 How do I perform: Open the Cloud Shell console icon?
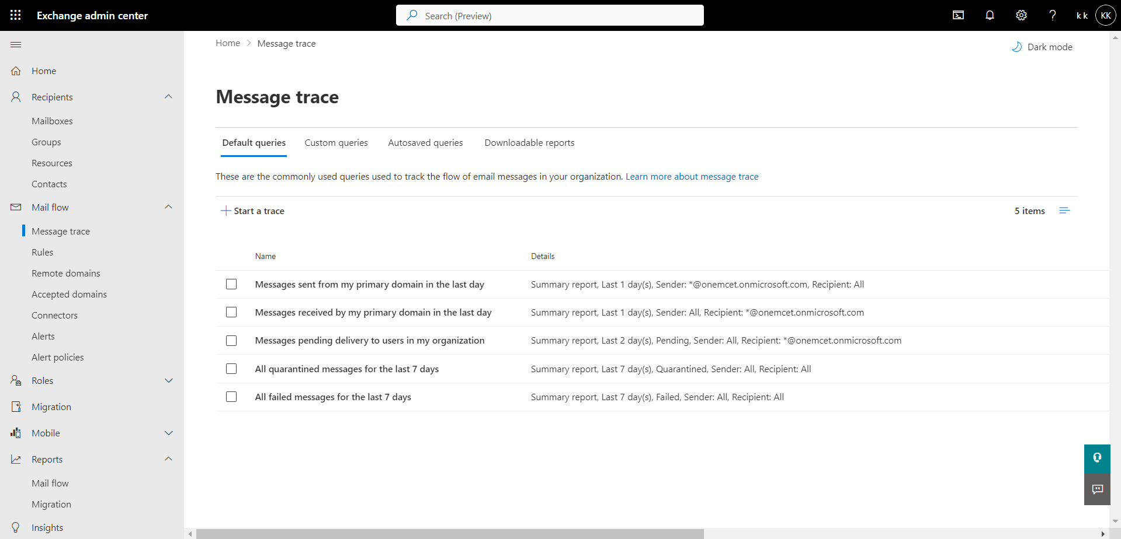tap(958, 15)
